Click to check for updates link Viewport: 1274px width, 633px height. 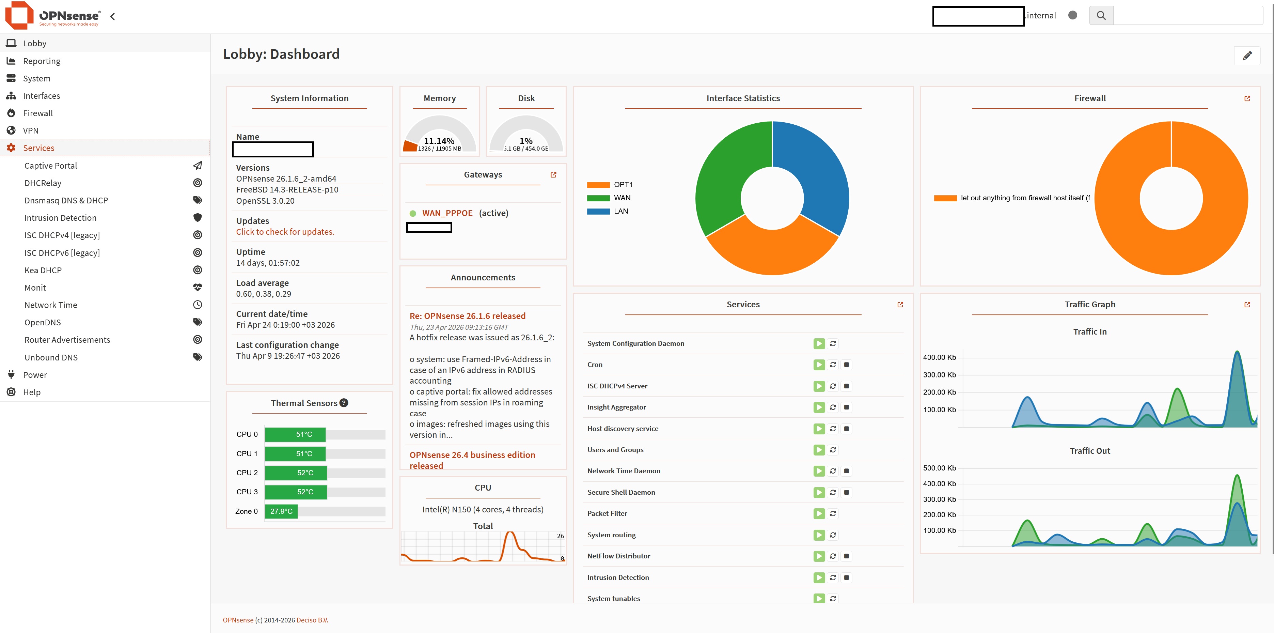click(285, 232)
